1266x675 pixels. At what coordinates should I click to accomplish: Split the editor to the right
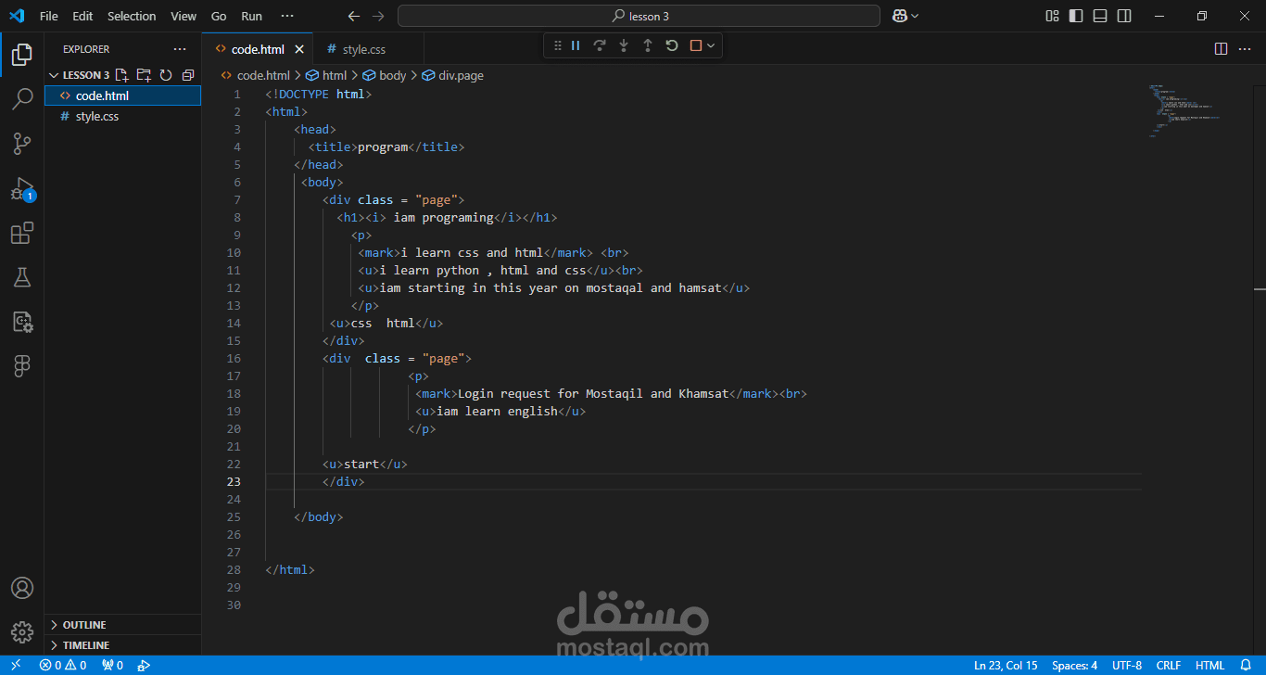(1221, 49)
